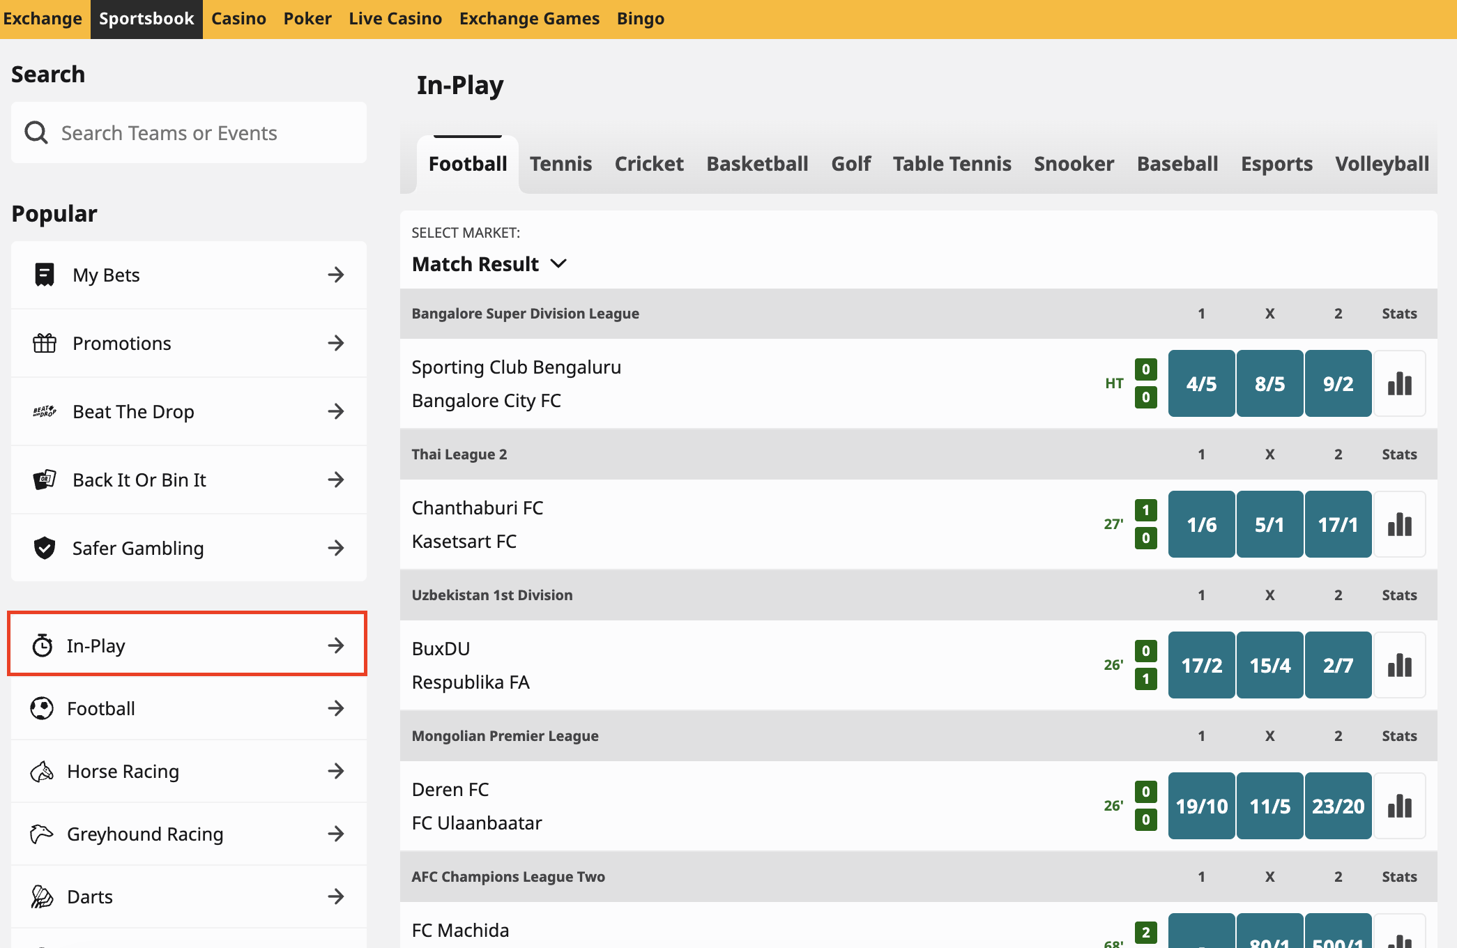Select 15/4 draw odds for BuxDU match
1457x948 pixels.
coord(1269,665)
